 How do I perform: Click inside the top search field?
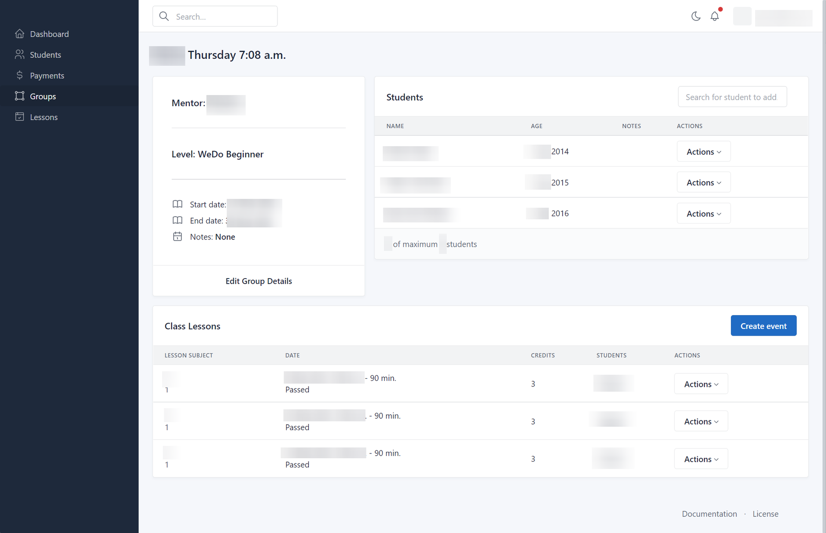(x=219, y=16)
